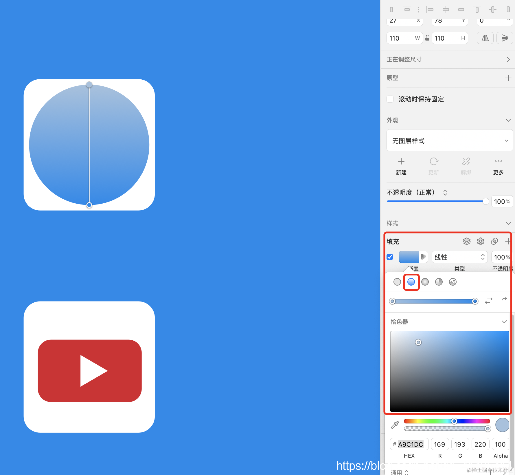Flip layer horizontally

click(485, 38)
